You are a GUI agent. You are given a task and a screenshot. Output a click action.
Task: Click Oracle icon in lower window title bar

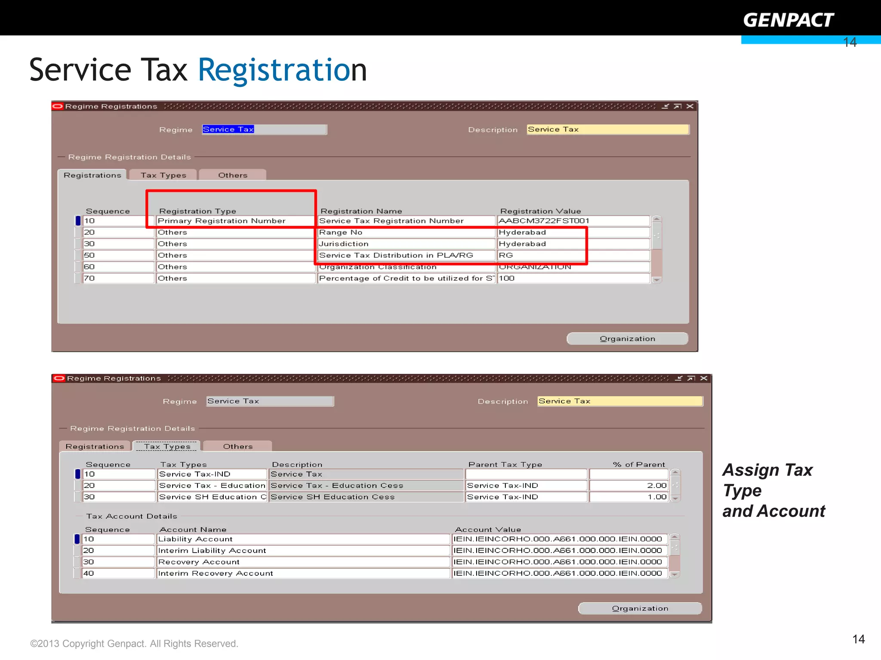(x=59, y=378)
